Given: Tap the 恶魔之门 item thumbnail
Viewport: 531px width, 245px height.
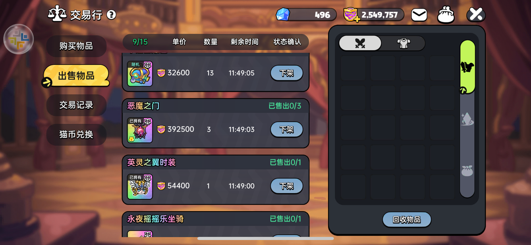Looking at the screenshot, I should [x=140, y=130].
